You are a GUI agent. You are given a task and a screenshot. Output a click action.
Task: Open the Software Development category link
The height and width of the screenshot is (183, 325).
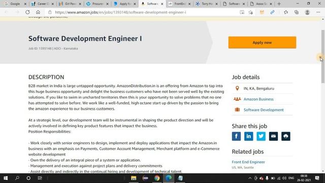click(x=264, y=110)
